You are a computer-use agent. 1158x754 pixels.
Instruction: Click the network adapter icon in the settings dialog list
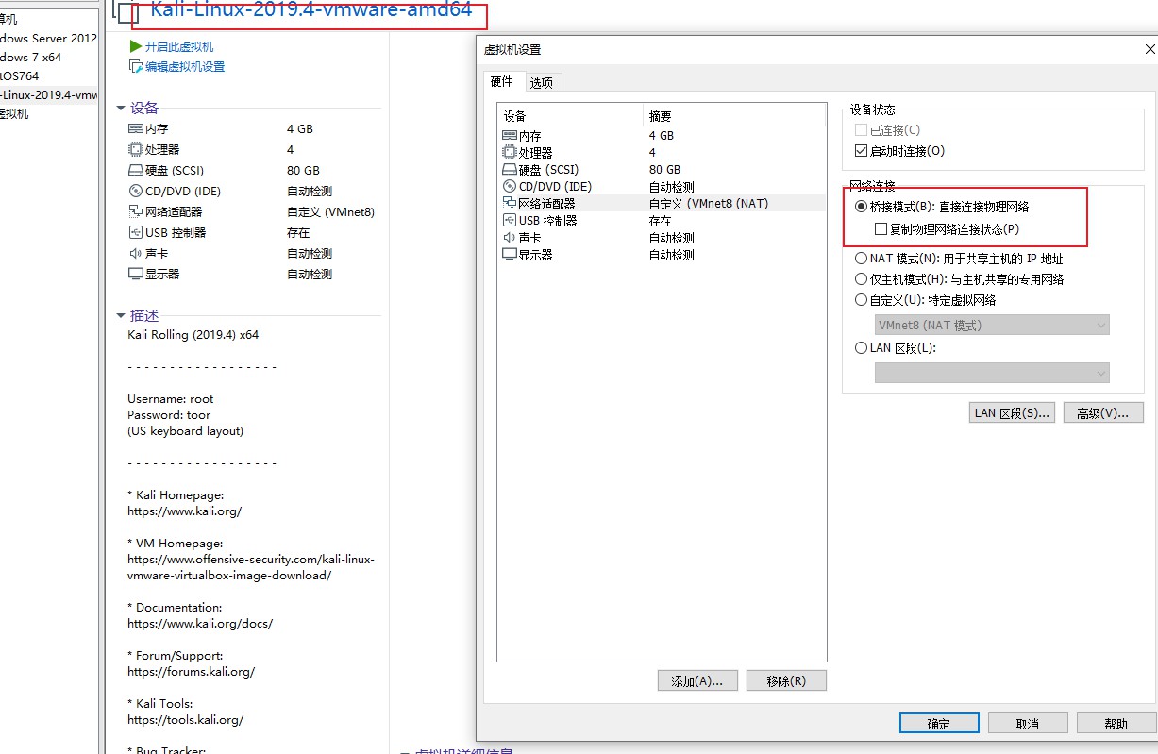click(x=510, y=204)
